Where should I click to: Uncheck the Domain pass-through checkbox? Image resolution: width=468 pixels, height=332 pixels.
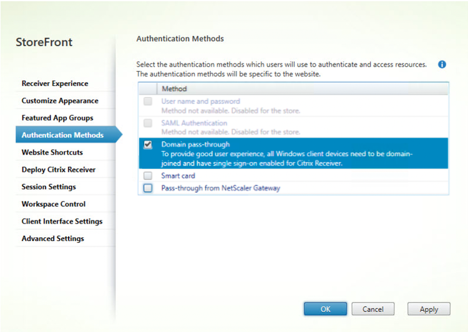(x=148, y=145)
